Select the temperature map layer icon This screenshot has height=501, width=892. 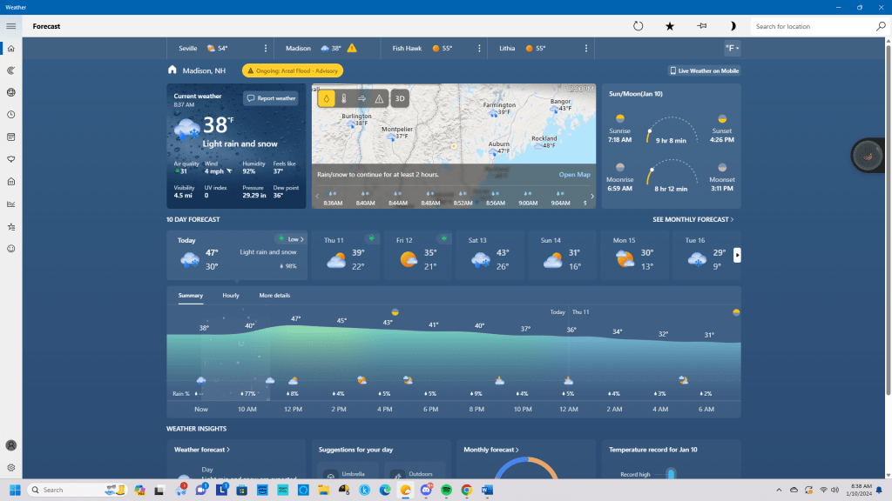click(343, 98)
